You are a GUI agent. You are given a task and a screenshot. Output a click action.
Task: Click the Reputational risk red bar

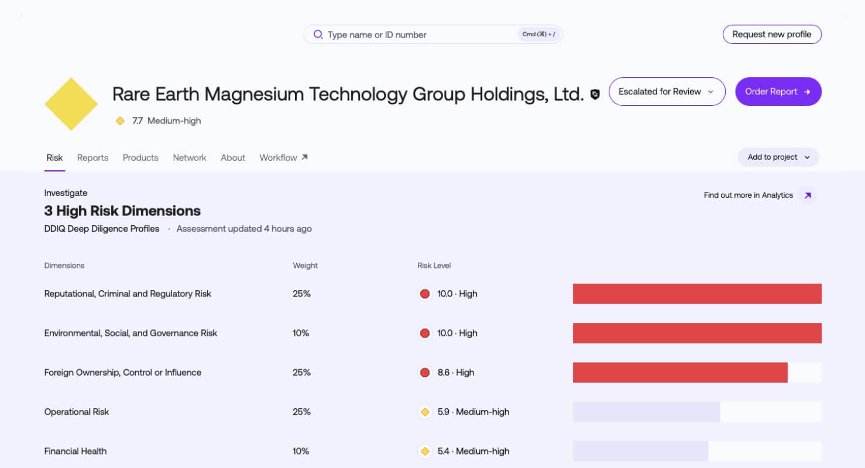(x=697, y=294)
